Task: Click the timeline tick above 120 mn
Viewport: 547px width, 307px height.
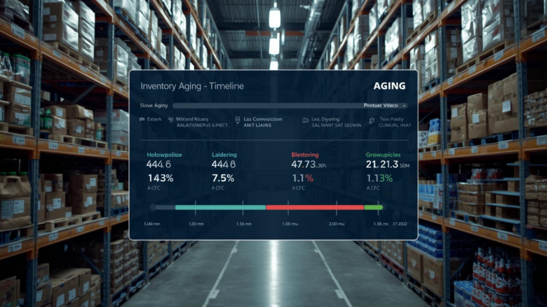Action: click(196, 207)
